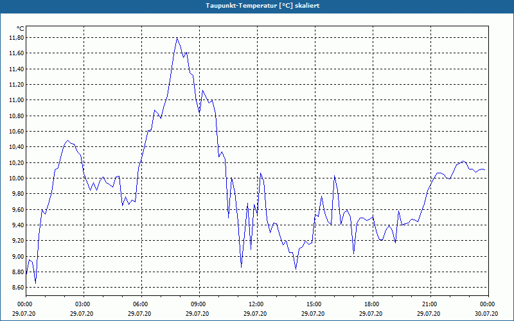Click the 30.07.20 date label
Image resolution: width=514 pixels, height=321 pixels.
(486, 314)
